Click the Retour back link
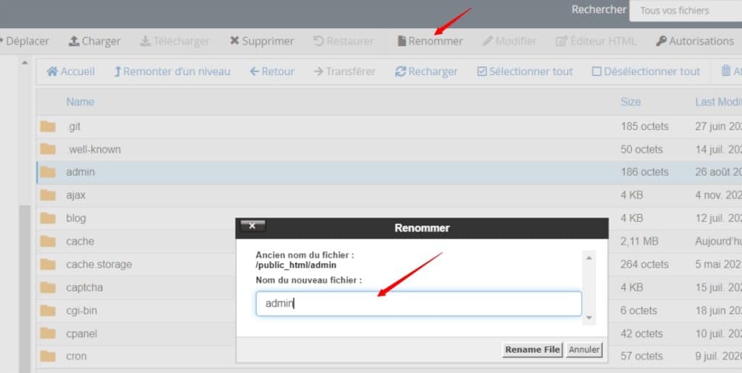 [272, 72]
